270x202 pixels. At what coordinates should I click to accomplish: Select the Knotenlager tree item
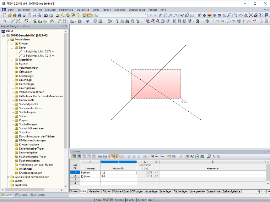[26, 76]
